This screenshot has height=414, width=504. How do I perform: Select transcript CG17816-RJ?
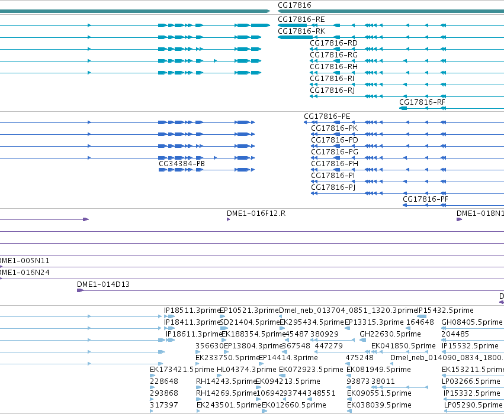(332, 91)
